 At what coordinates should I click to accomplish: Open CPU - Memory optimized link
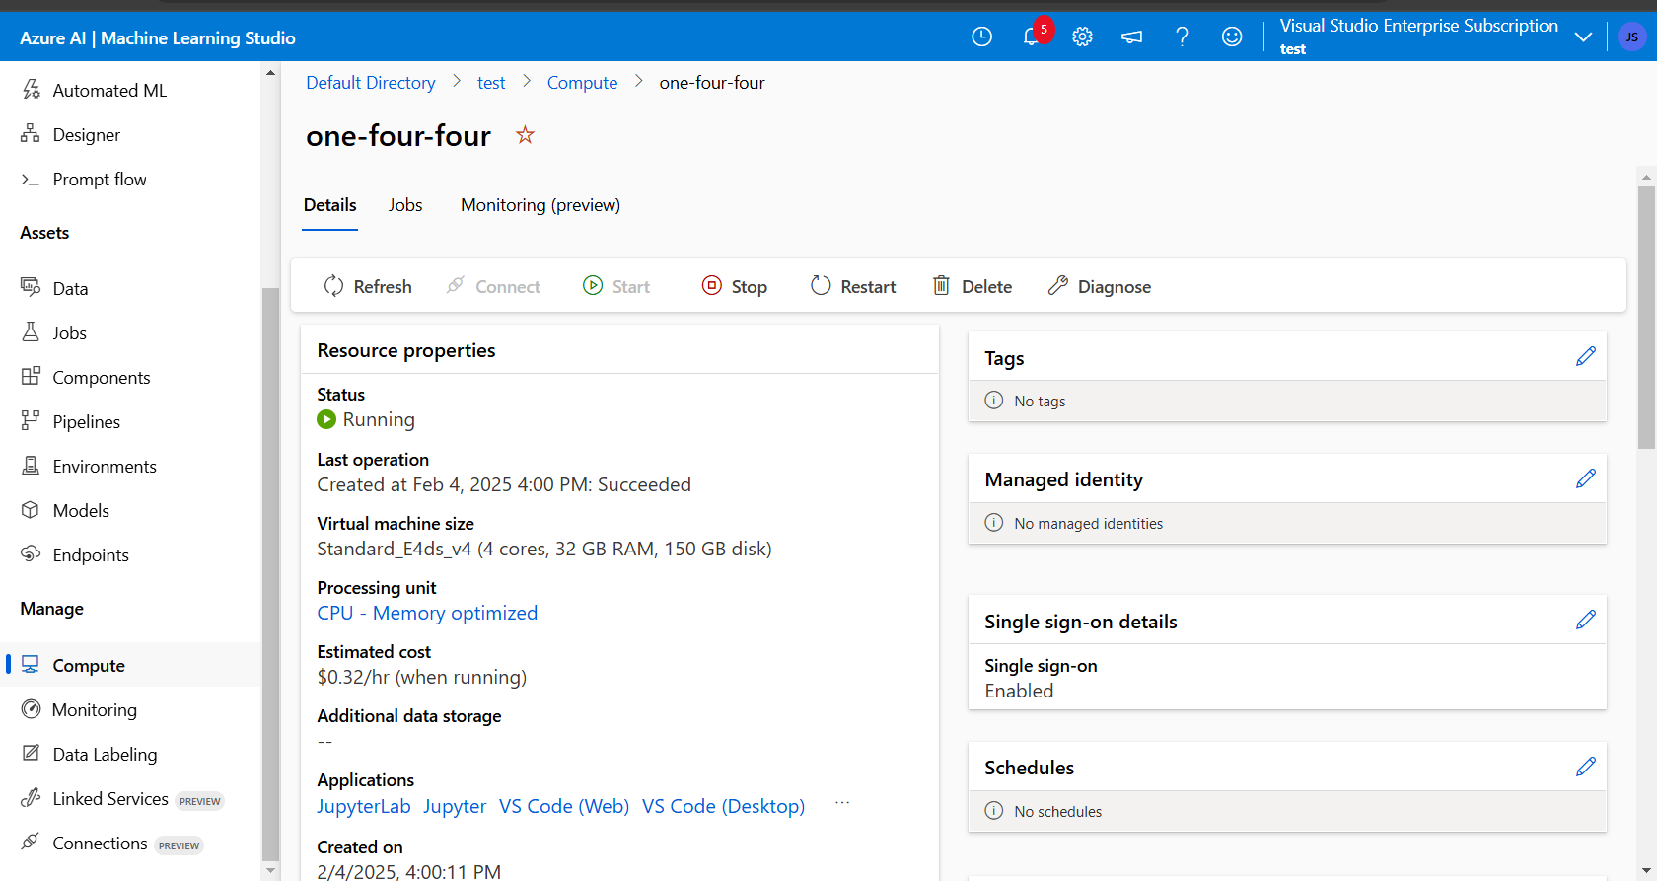click(x=427, y=613)
